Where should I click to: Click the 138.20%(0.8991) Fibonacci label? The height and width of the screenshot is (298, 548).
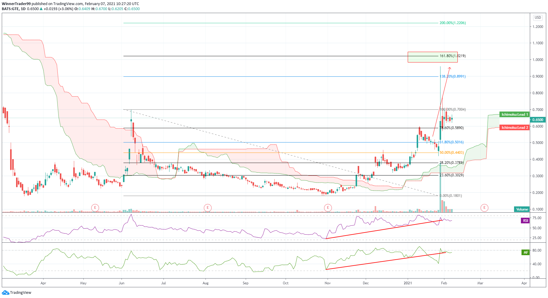coord(453,76)
